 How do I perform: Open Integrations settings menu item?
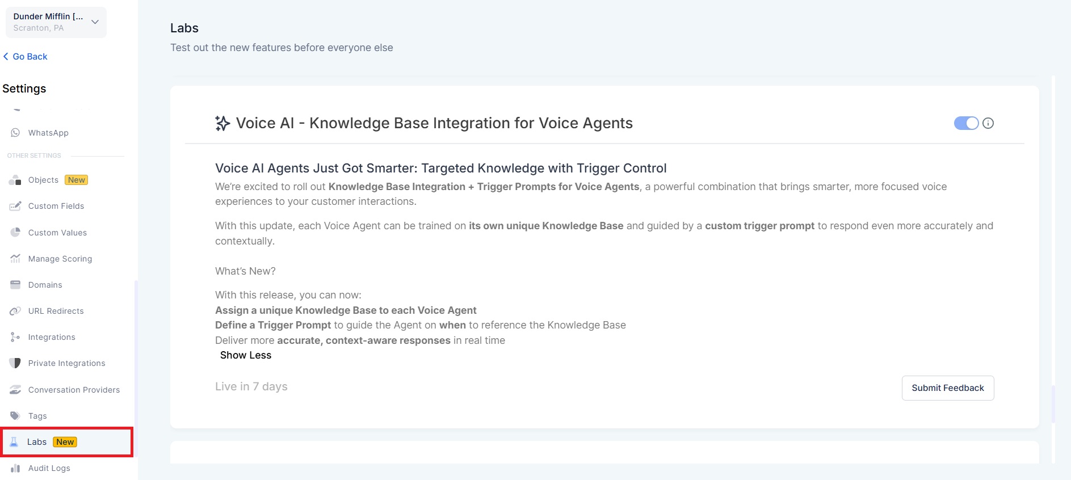point(52,337)
